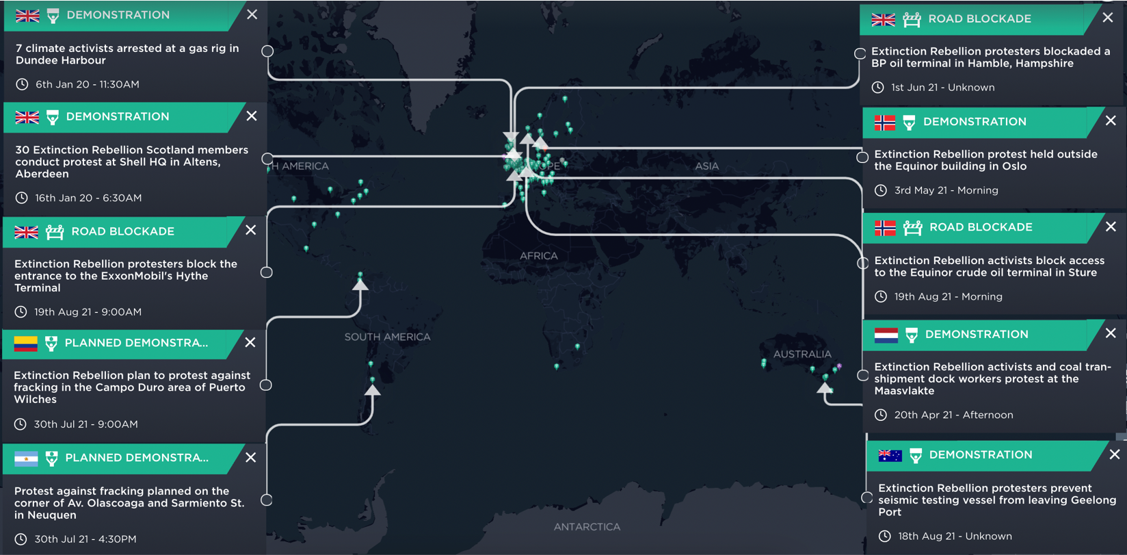Viewport: 1127px width, 555px height.
Task: Click clock icon beside 1st Jun 21 - Unknown
Action: (878, 88)
